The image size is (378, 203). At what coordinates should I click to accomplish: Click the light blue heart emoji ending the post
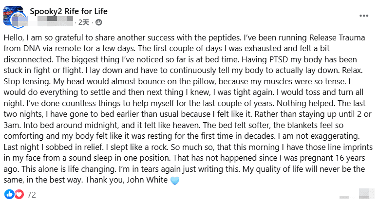175,180
